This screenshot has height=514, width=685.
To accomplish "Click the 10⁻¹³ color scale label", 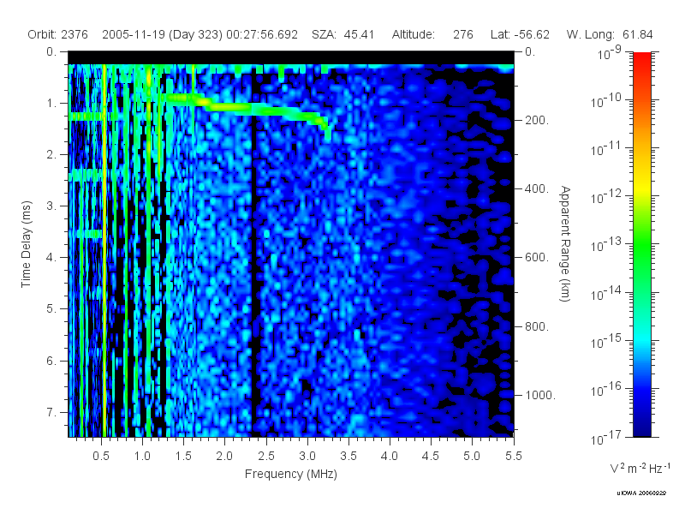I will tap(606, 245).
